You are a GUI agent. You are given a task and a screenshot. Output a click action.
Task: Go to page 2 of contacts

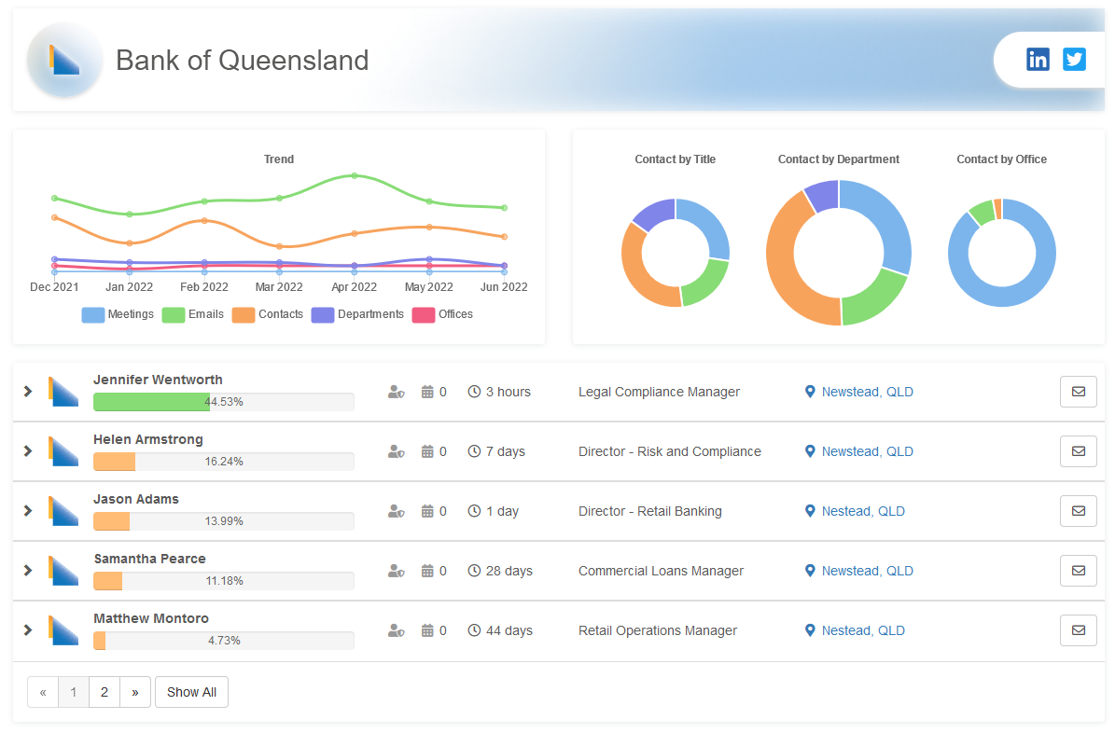104,692
